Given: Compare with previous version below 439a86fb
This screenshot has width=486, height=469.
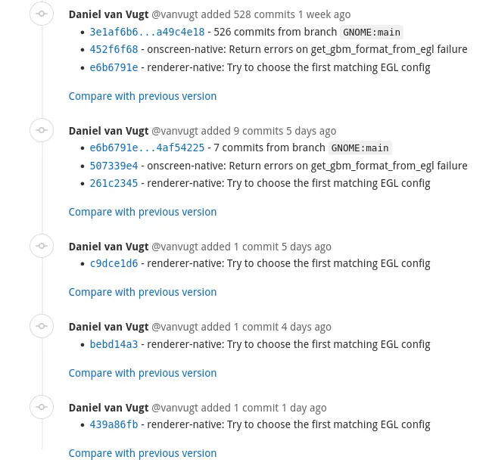Looking at the screenshot, I should pos(142,453).
